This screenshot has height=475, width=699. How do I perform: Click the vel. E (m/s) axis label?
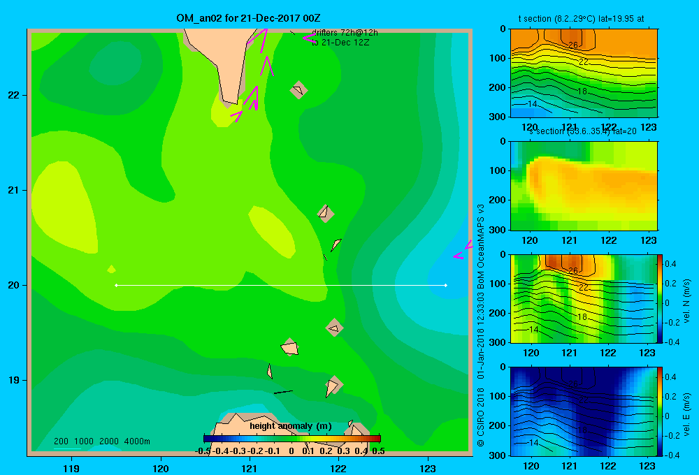click(x=686, y=414)
